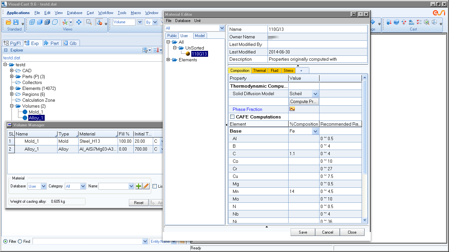Open Database menu in Material Editor
The height and width of the screenshot is (252, 449).
183,21
